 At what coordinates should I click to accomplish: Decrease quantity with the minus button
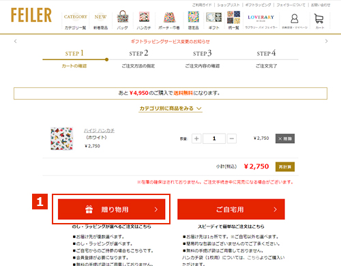tap(232, 138)
